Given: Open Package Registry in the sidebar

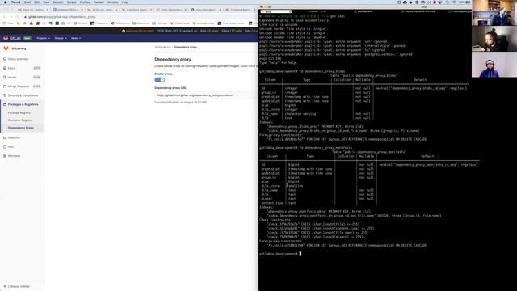Looking at the screenshot, I should coord(19,113).
